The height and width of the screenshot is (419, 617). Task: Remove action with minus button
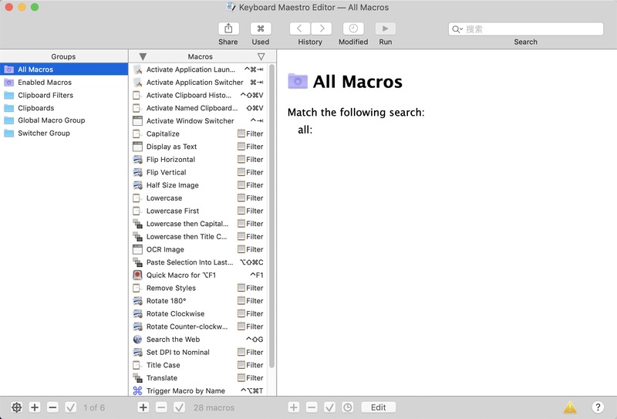point(312,407)
